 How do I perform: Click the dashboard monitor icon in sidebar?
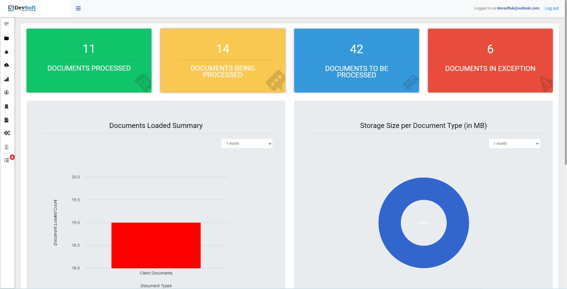tap(6, 24)
